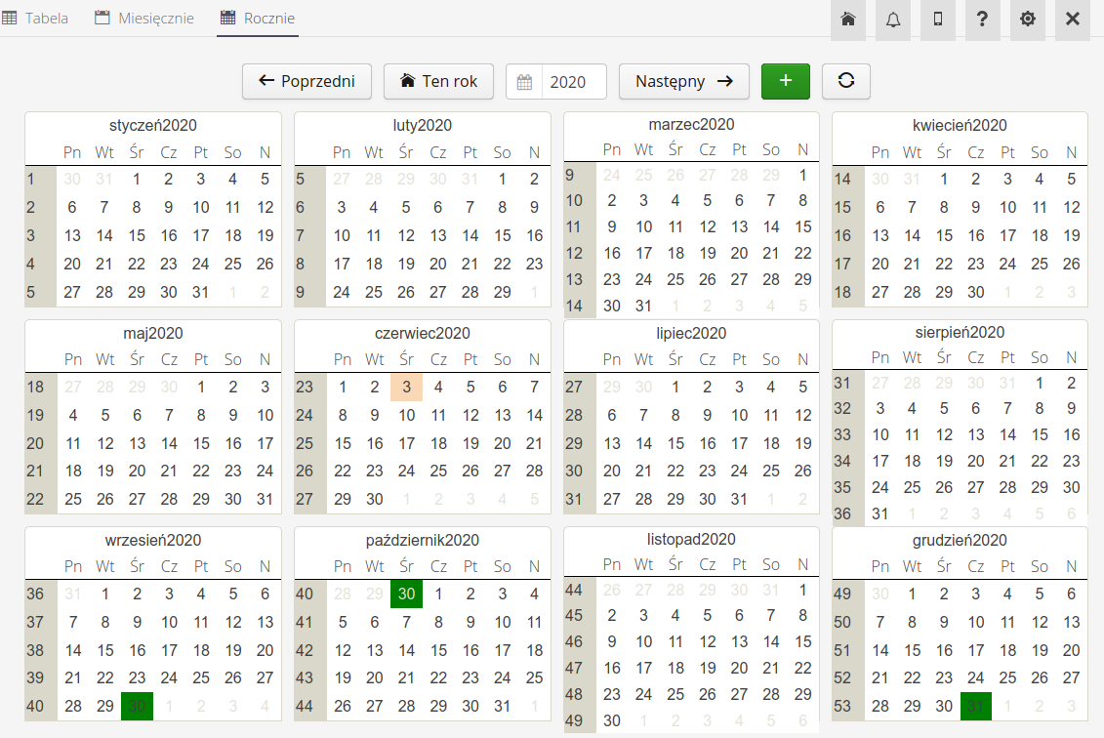The width and height of the screenshot is (1104, 738).
Task: Go to Poprzedni year
Action: pos(307,81)
